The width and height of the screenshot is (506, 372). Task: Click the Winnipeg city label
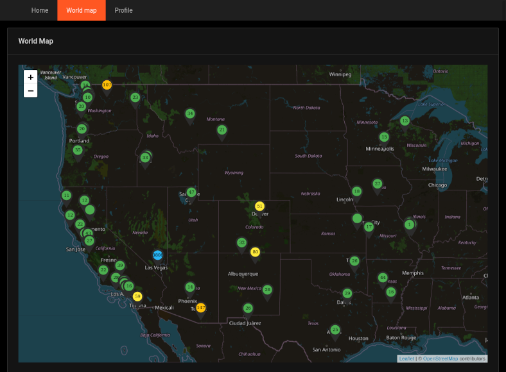[x=340, y=74]
